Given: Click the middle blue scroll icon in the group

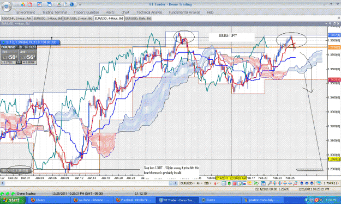Looking at the screenshot, I should (307, 183).
